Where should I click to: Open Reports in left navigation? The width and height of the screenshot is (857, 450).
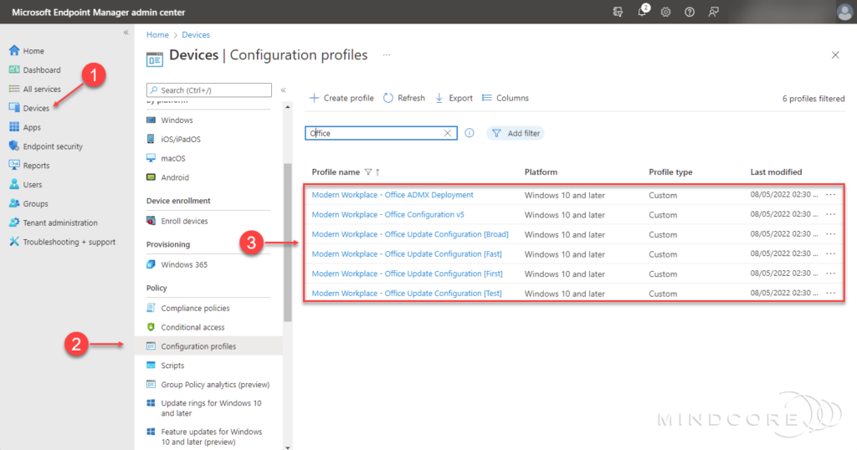coord(29,166)
